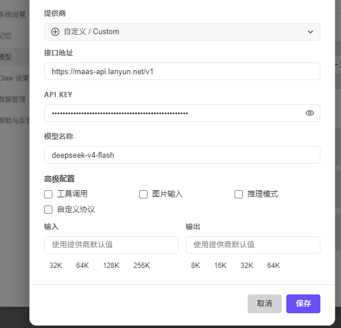Click the 模型名称 field label

coord(59,137)
